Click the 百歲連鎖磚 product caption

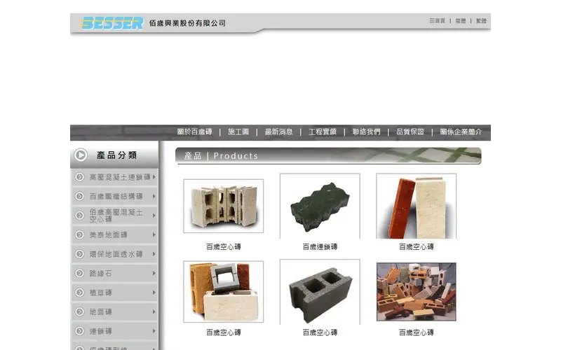320,247
